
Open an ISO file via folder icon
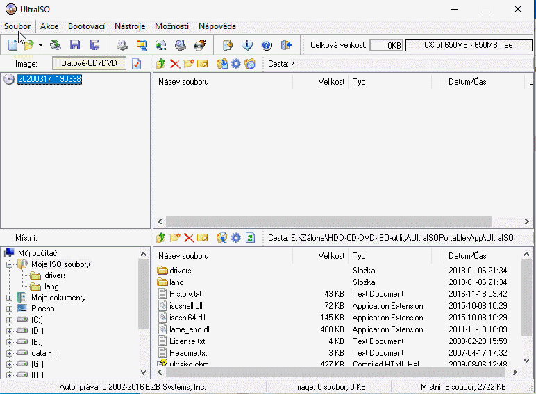click(29, 44)
